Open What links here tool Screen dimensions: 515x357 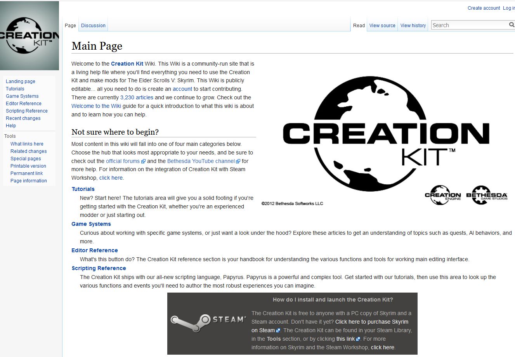point(27,144)
